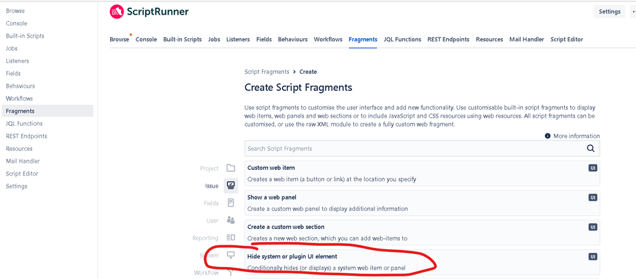Open Jobs in the left sidebar

click(x=11, y=48)
